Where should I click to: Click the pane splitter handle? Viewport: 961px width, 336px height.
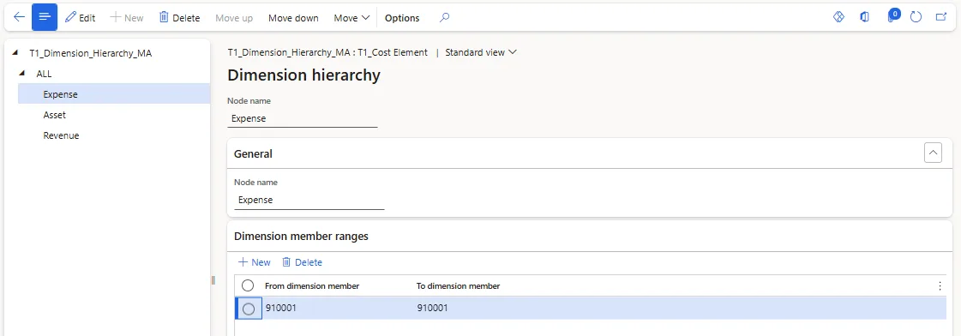pyautogui.click(x=213, y=280)
